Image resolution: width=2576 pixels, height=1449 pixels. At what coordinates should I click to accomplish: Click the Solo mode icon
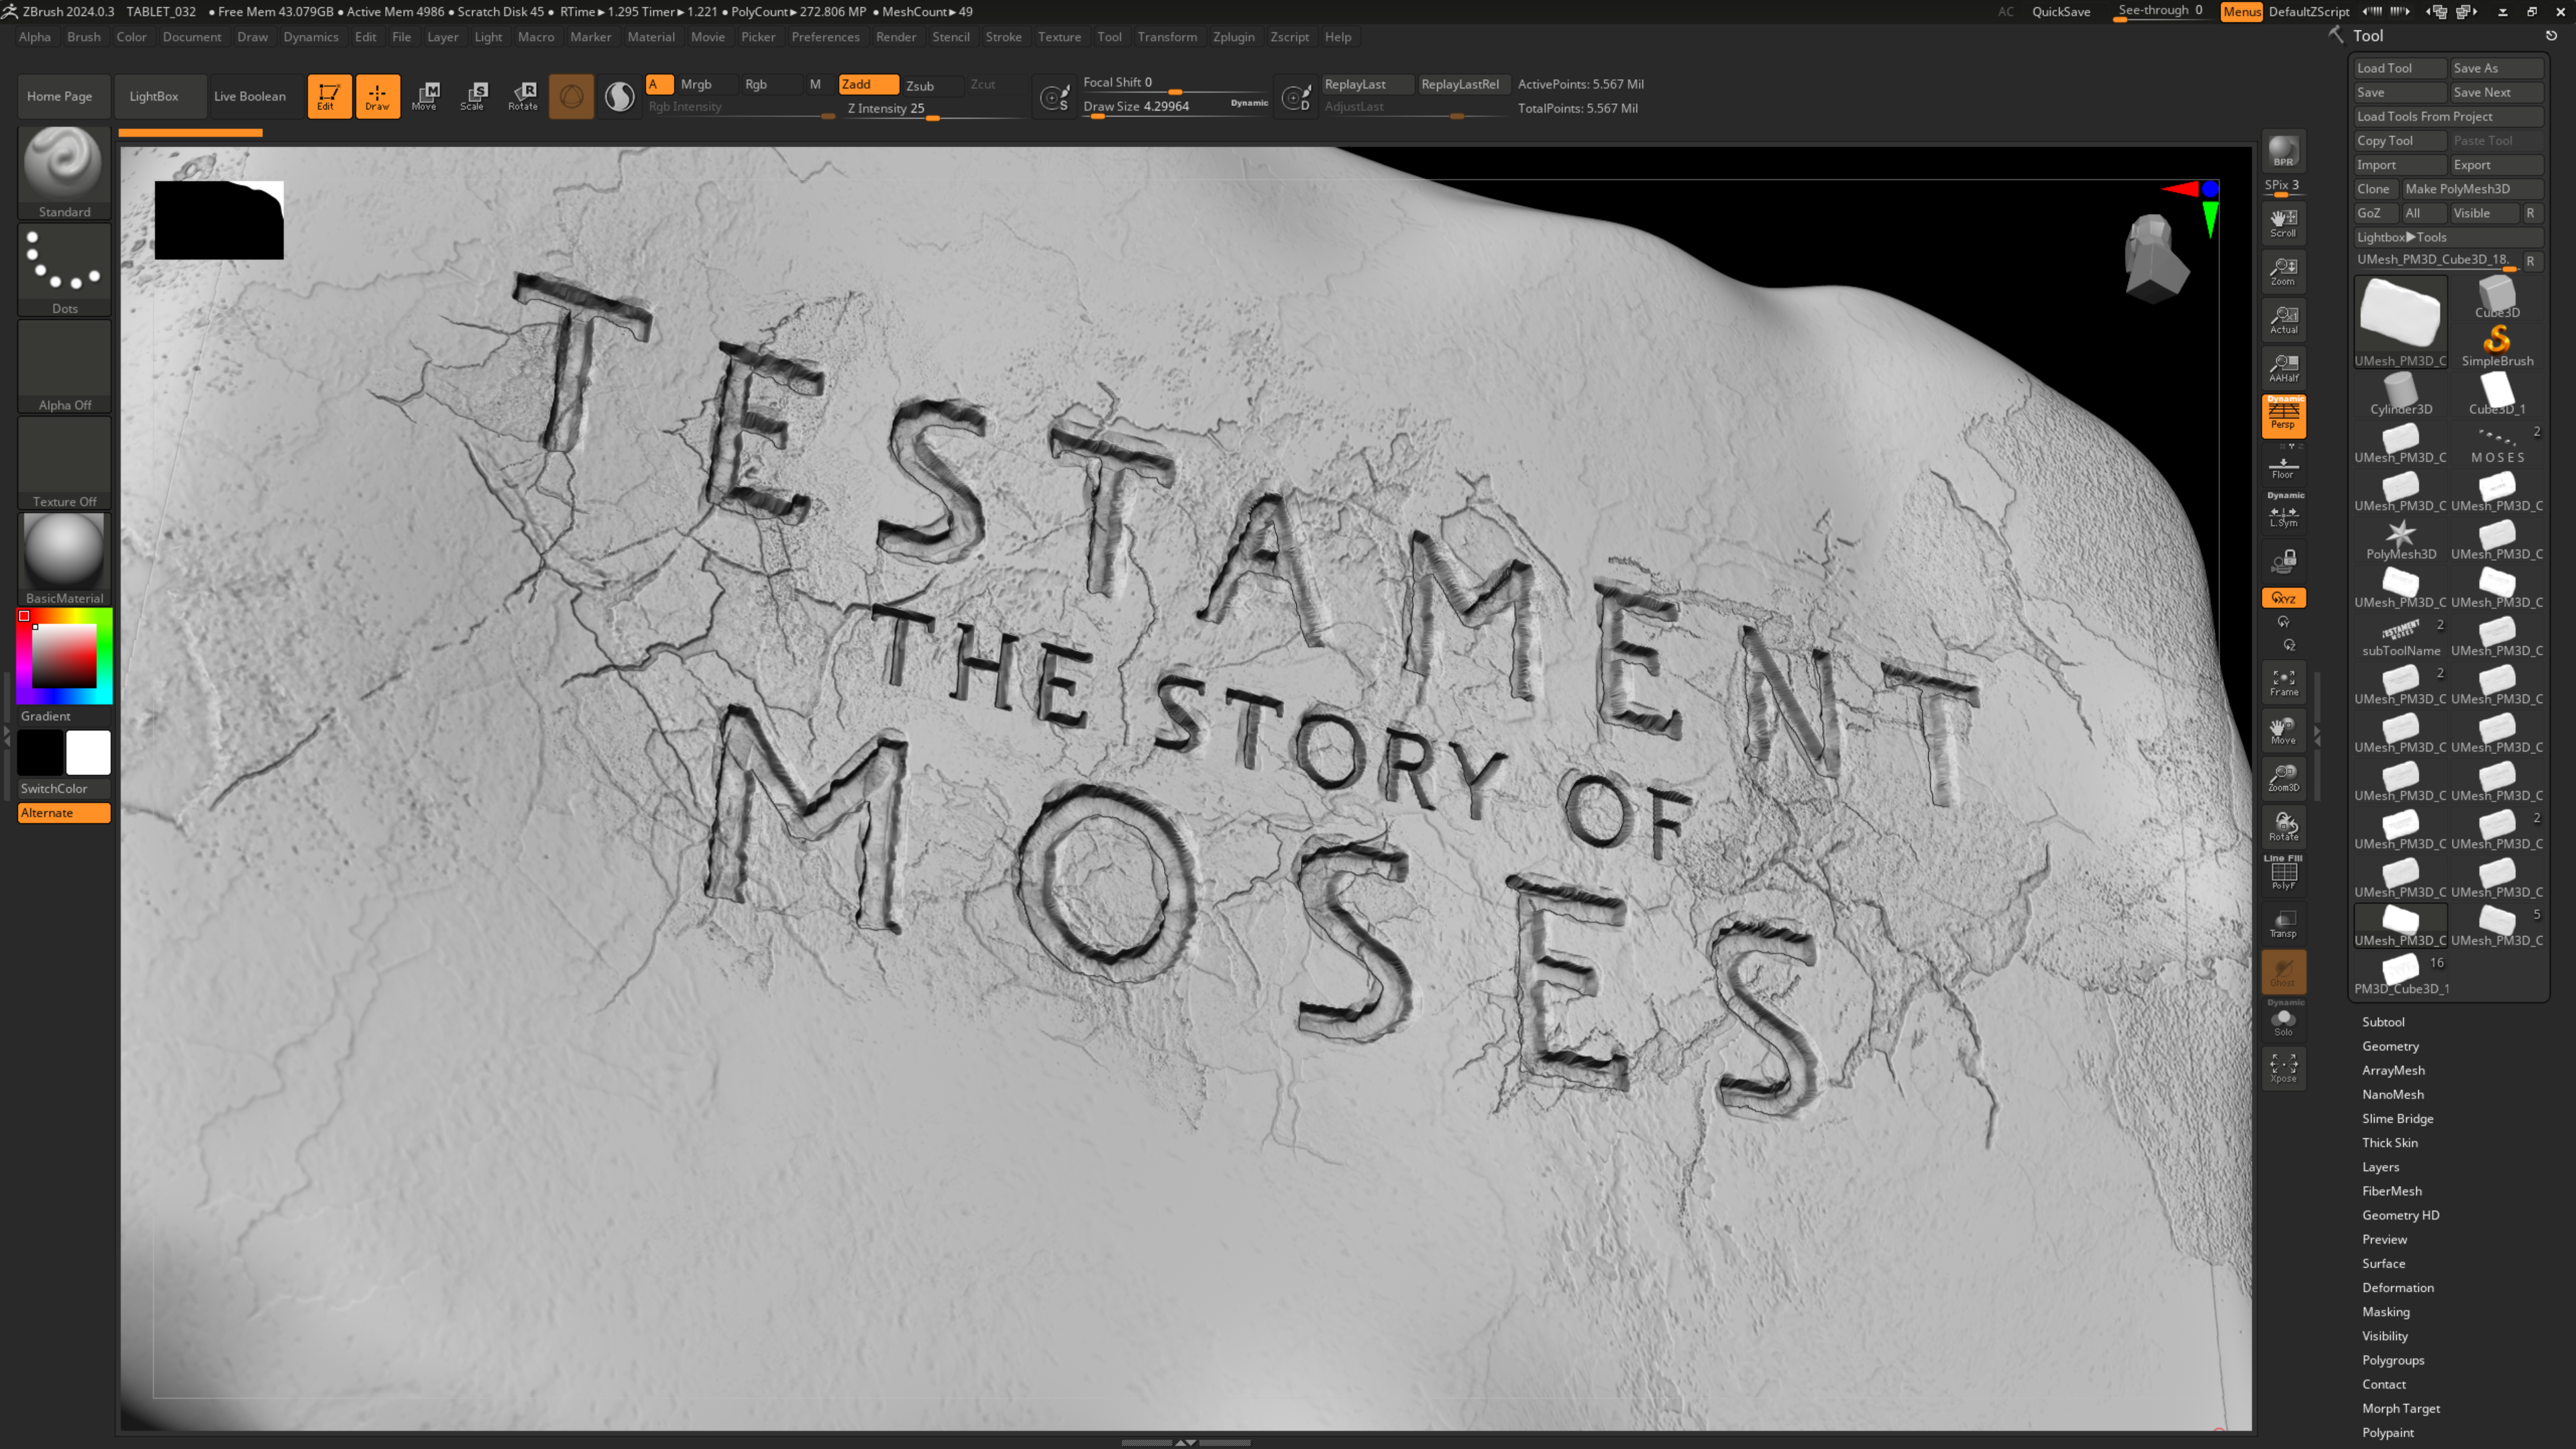click(2283, 1022)
